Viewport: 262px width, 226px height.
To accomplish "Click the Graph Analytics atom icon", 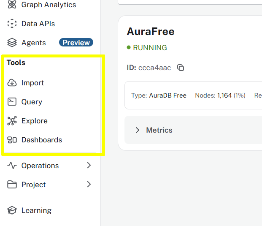I will (12, 5).
